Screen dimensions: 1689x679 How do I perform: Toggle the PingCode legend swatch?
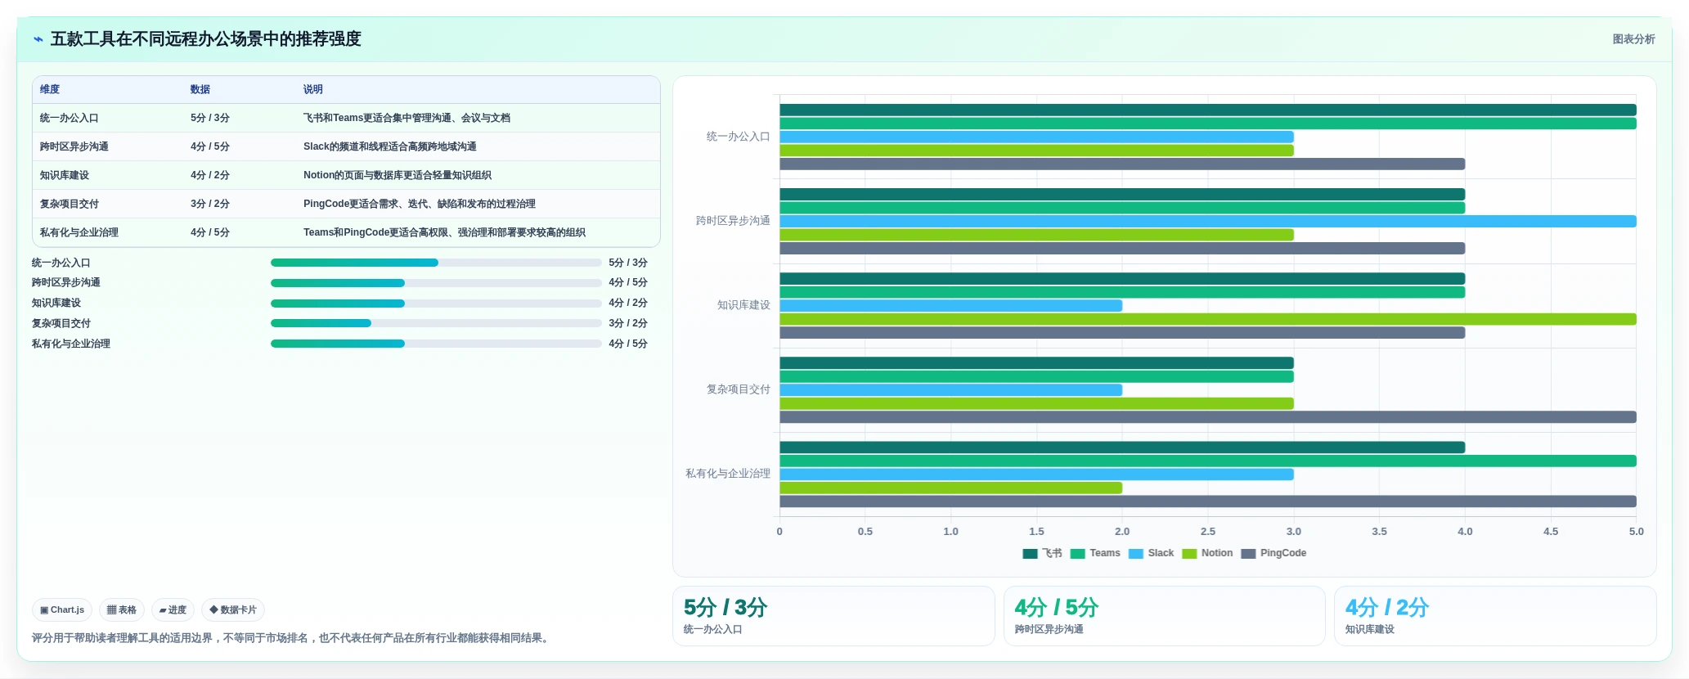1248,554
